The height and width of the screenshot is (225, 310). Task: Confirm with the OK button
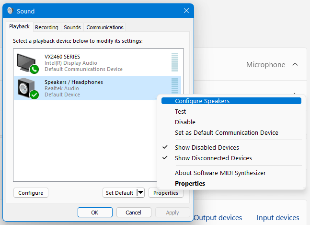click(95, 213)
